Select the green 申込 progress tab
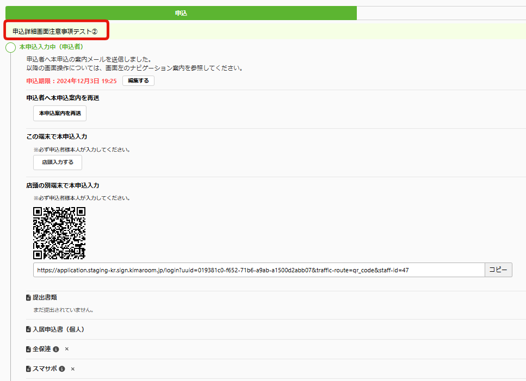Image resolution: width=526 pixels, height=381 pixels. click(181, 13)
